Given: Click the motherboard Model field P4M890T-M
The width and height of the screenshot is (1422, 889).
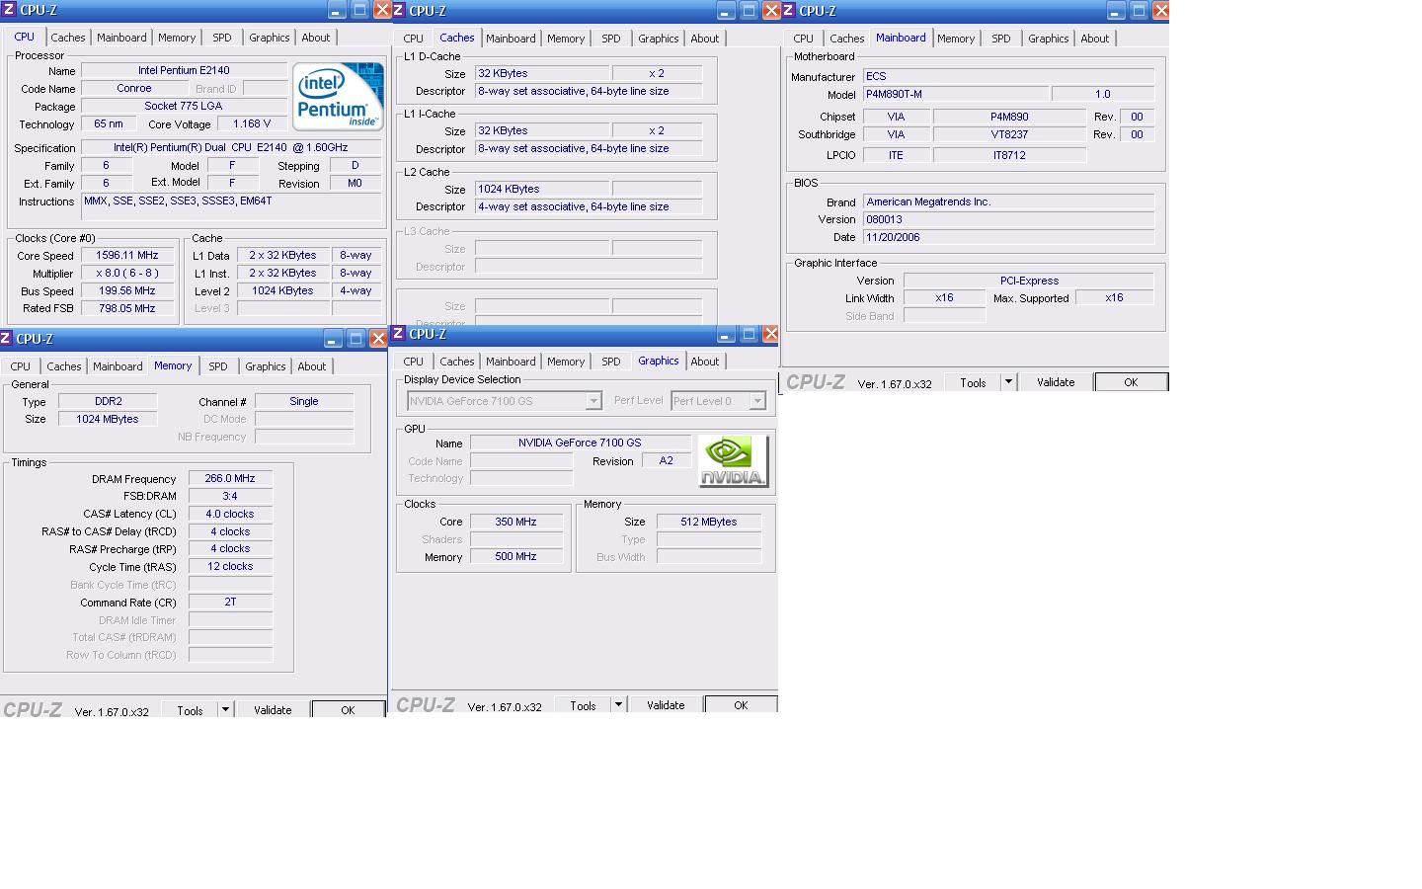Looking at the screenshot, I should pos(956,95).
